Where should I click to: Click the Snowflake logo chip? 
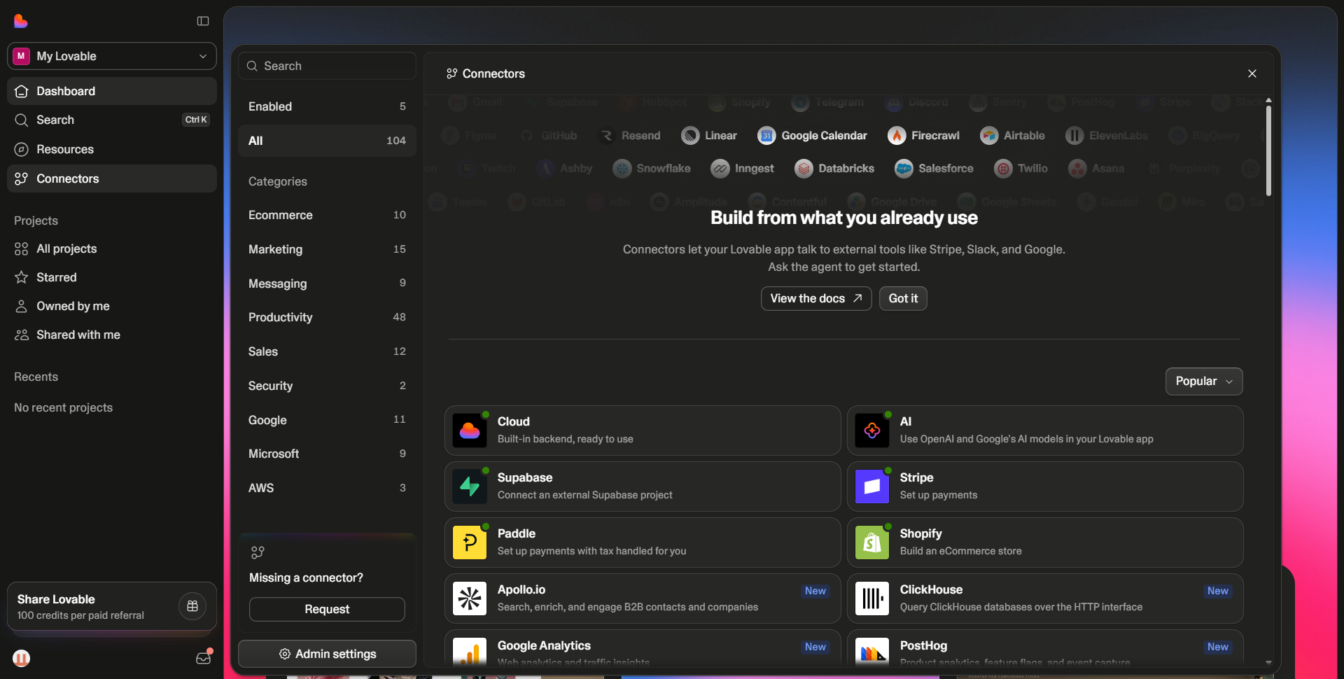click(652, 169)
